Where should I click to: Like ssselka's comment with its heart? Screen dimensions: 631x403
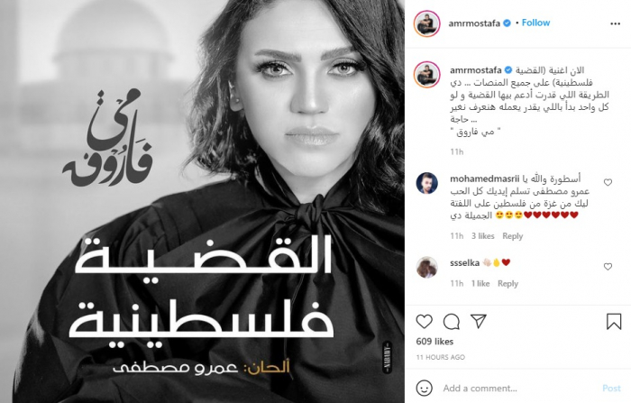(608, 267)
